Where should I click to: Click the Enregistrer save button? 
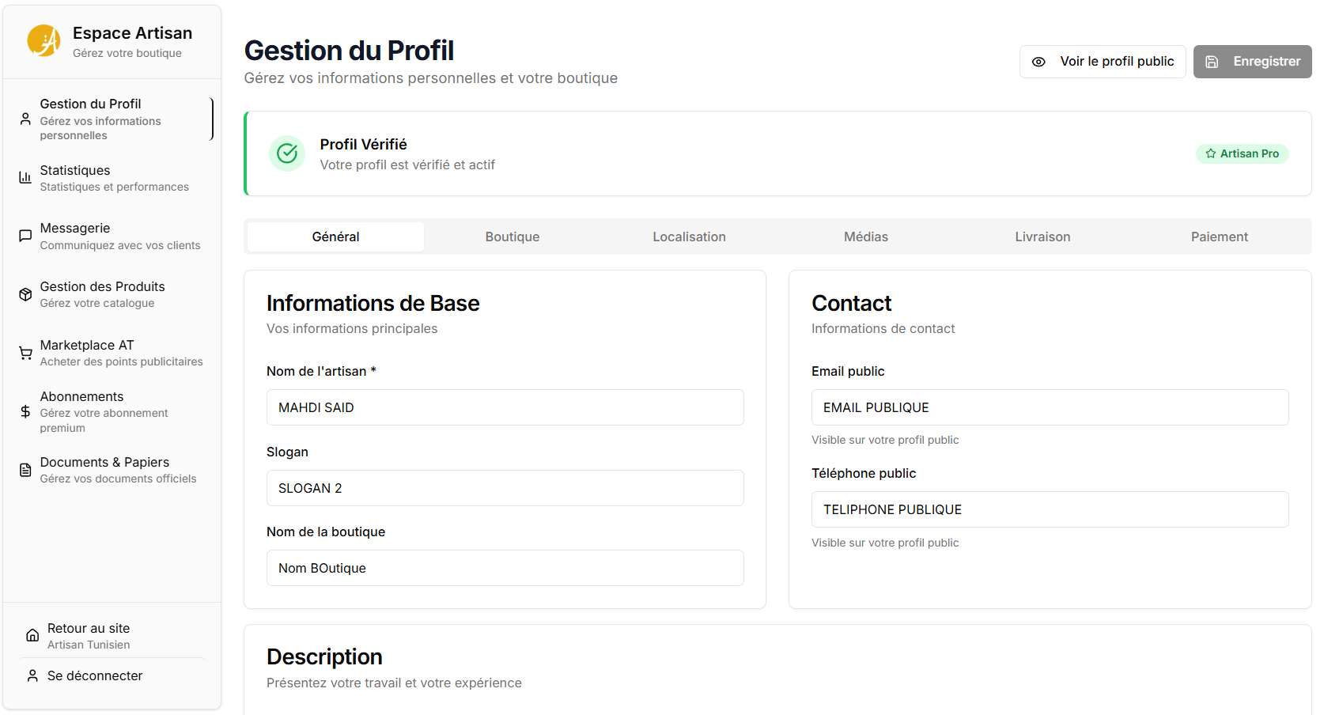pyautogui.click(x=1252, y=62)
